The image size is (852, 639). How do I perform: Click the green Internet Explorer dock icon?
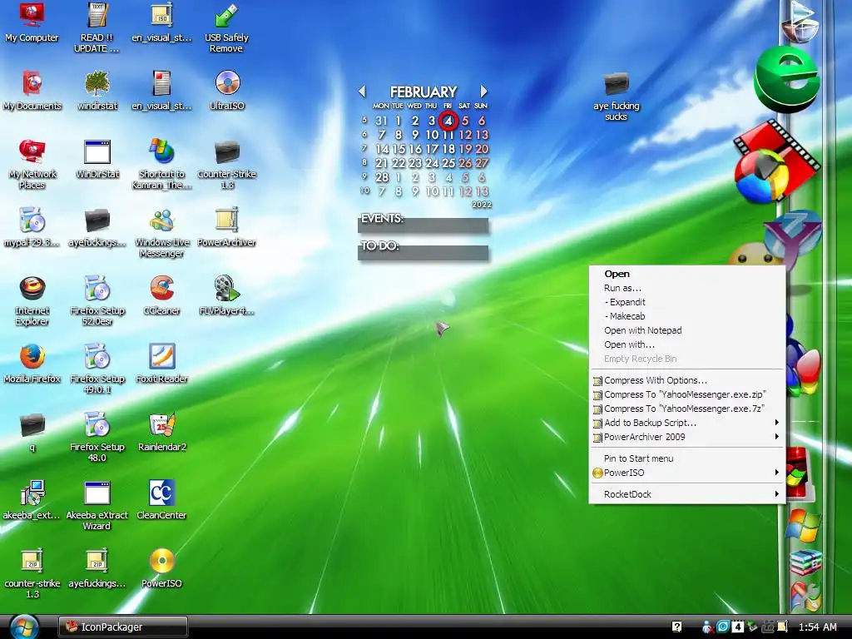click(x=786, y=79)
